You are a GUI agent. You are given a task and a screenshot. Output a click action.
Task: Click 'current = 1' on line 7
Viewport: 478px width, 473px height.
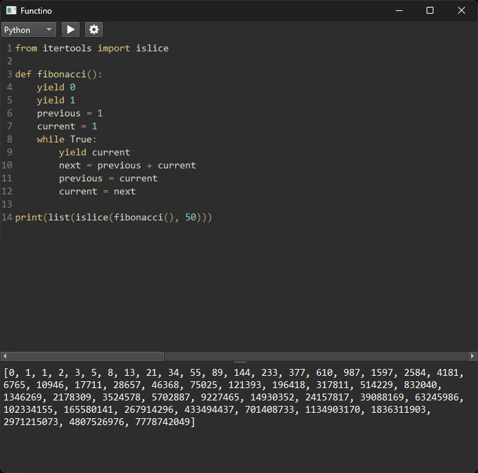pos(67,126)
